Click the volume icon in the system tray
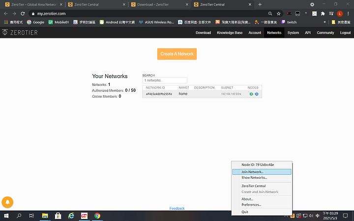The image size is (354, 221). pyautogui.click(x=311, y=216)
